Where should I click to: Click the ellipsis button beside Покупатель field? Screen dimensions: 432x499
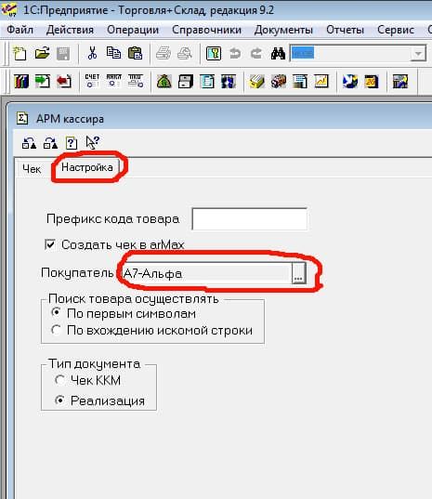(299, 273)
